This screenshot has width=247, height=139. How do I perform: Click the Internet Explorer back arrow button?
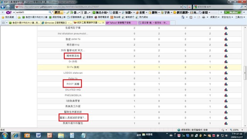[3, 7]
